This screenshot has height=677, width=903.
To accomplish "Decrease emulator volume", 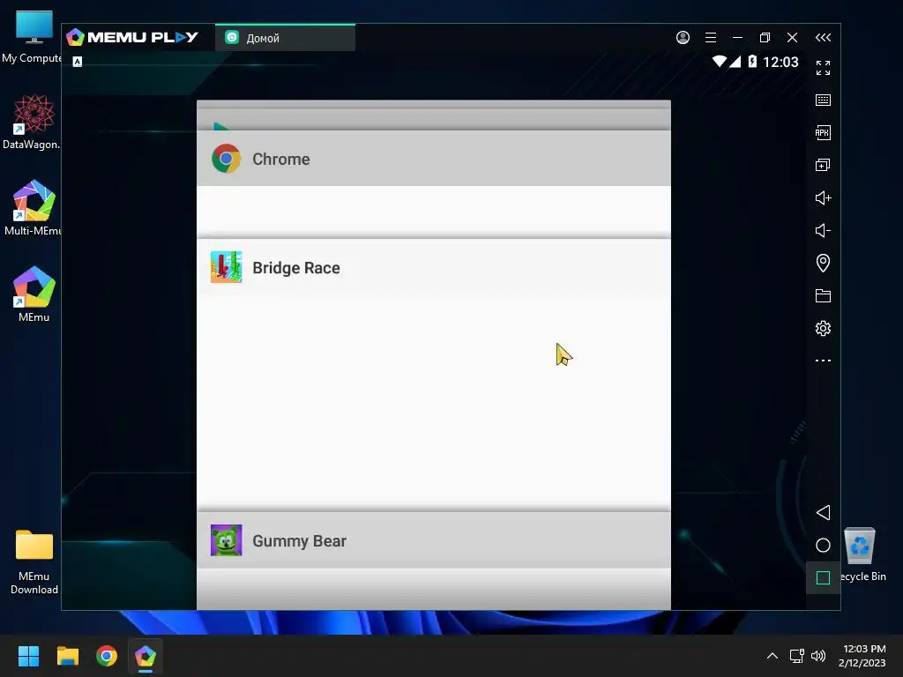I will pos(823,231).
